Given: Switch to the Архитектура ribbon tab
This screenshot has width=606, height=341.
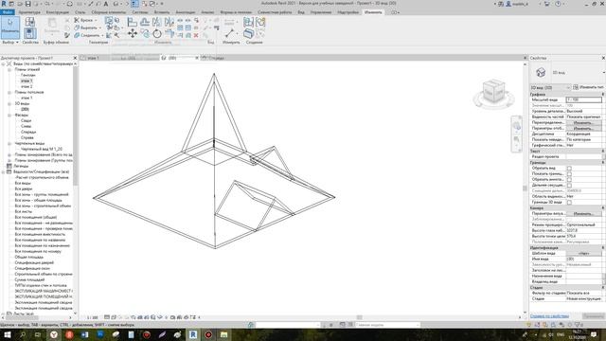Looking at the screenshot, I should (x=29, y=12).
